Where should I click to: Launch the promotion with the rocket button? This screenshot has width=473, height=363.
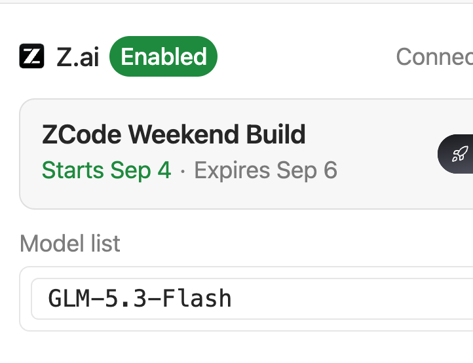(455, 154)
